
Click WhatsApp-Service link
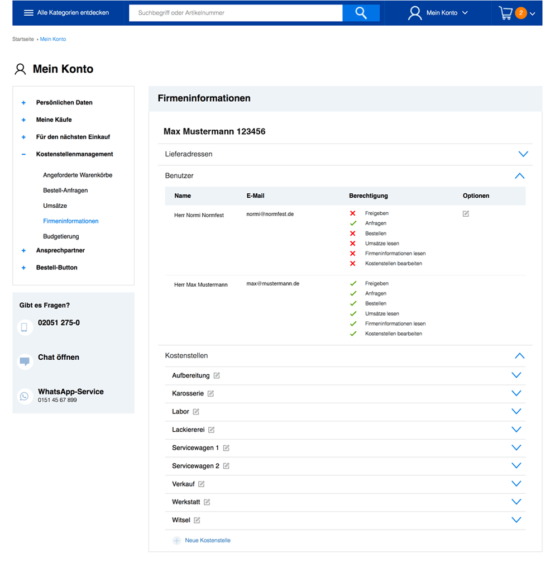point(71,392)
